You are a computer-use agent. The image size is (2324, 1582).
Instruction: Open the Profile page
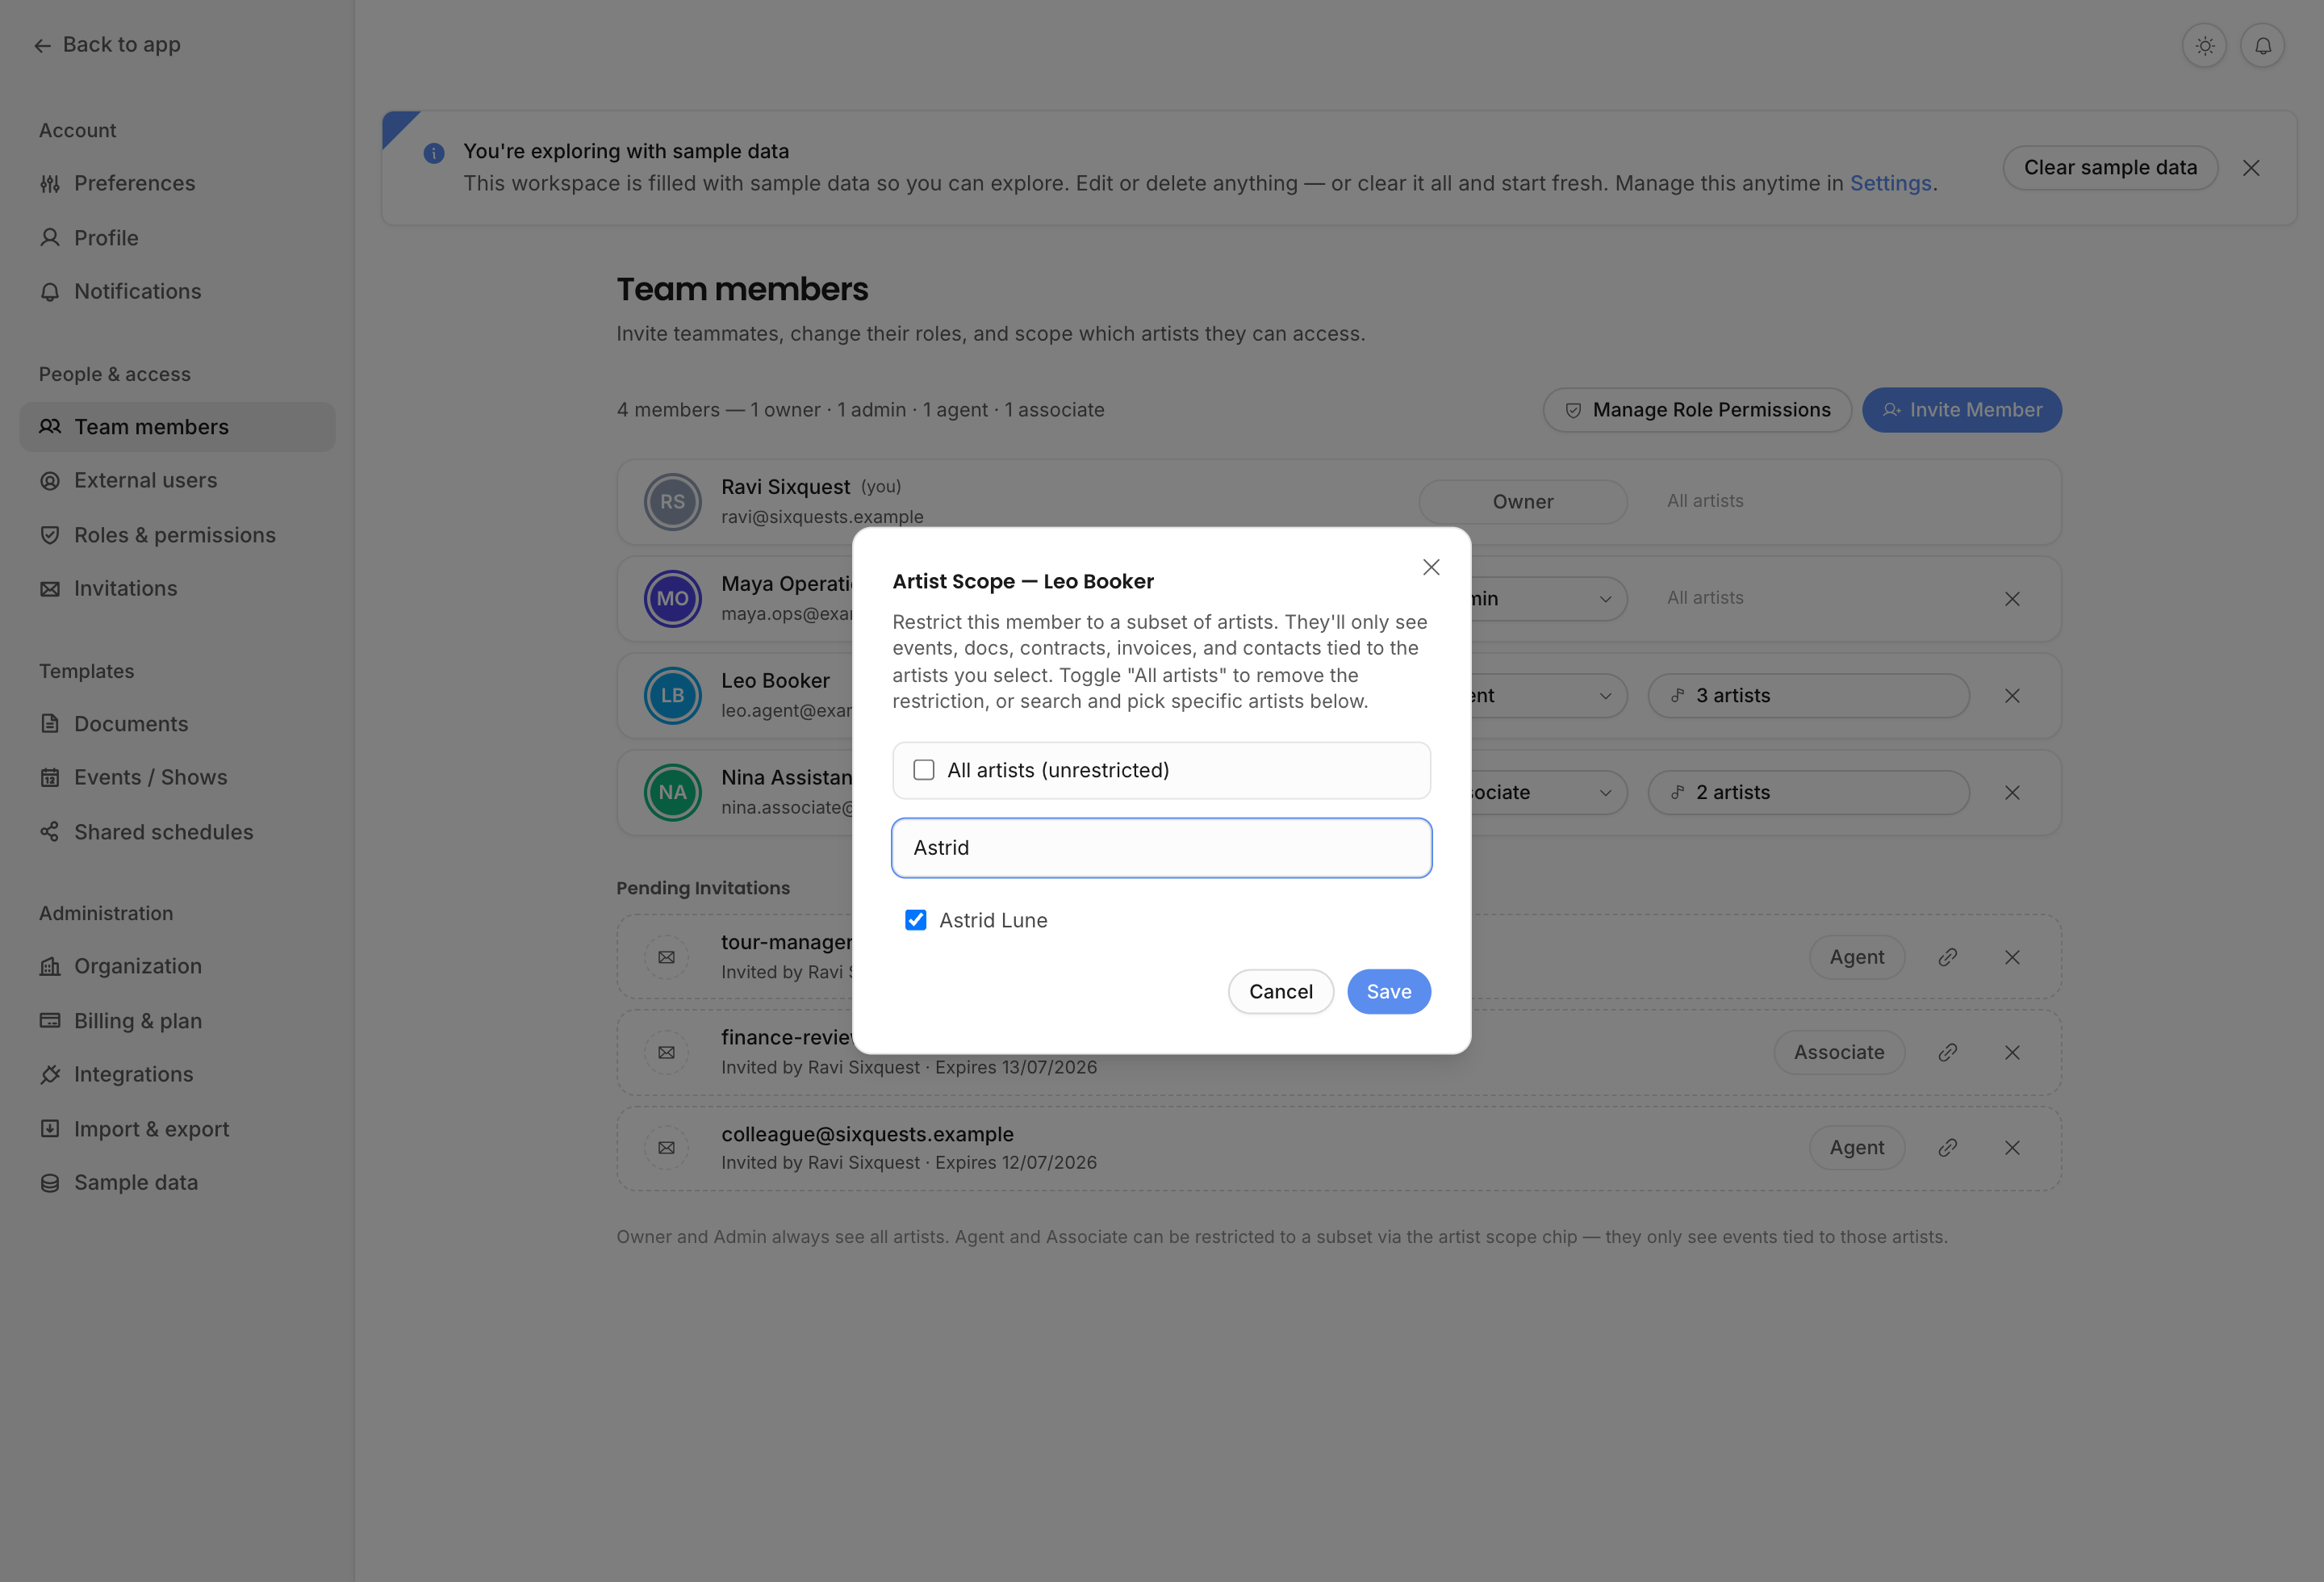coord(177,238)
